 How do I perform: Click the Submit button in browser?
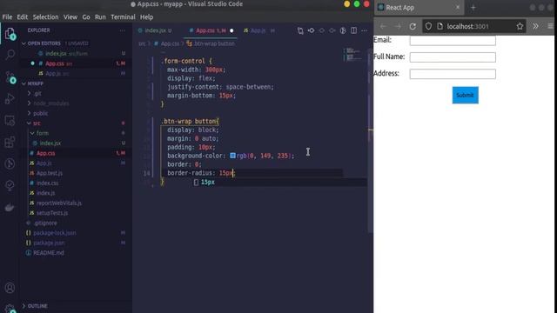click(465, 95)
